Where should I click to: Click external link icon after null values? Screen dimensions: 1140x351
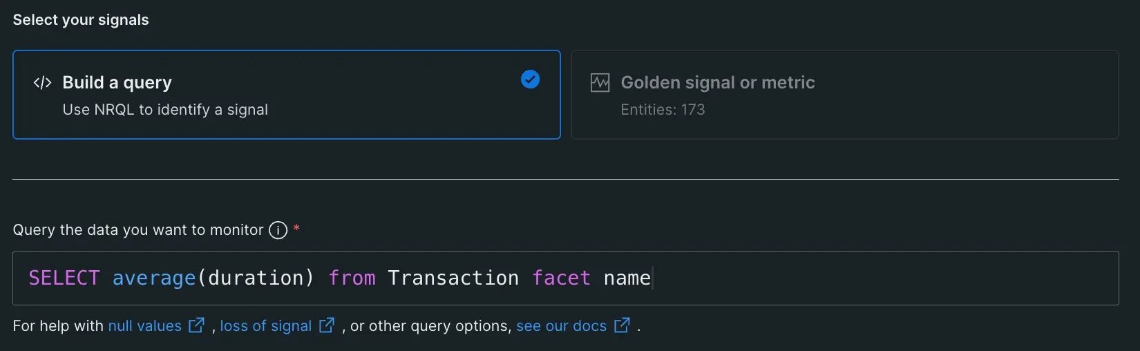pos(197,325)
